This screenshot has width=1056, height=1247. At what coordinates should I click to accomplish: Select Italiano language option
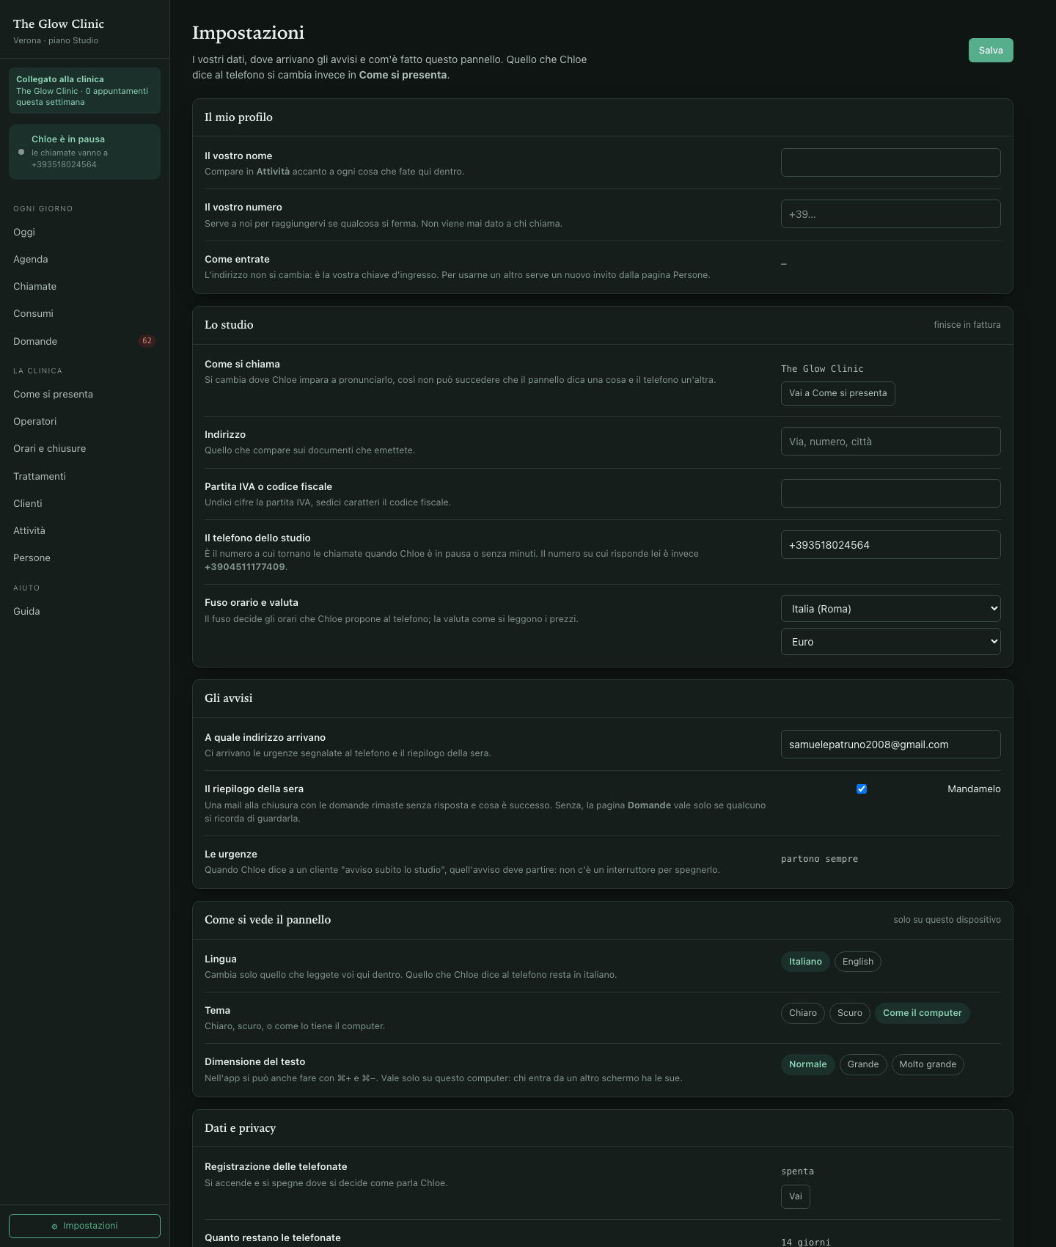click(805, 962)
